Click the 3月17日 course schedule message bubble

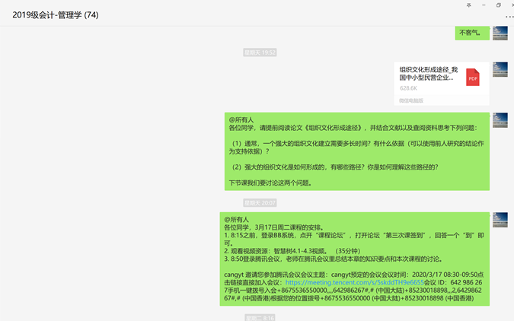(354, 259)
